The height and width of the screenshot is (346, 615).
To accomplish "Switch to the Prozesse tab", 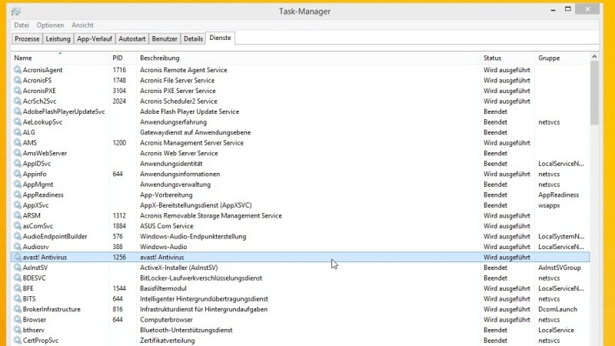I will coord(27,38).
